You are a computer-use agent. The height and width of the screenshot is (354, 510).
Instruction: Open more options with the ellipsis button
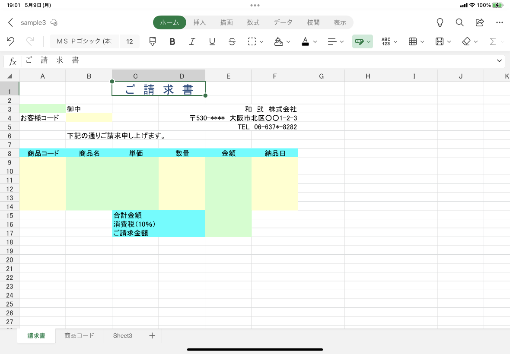500,22
